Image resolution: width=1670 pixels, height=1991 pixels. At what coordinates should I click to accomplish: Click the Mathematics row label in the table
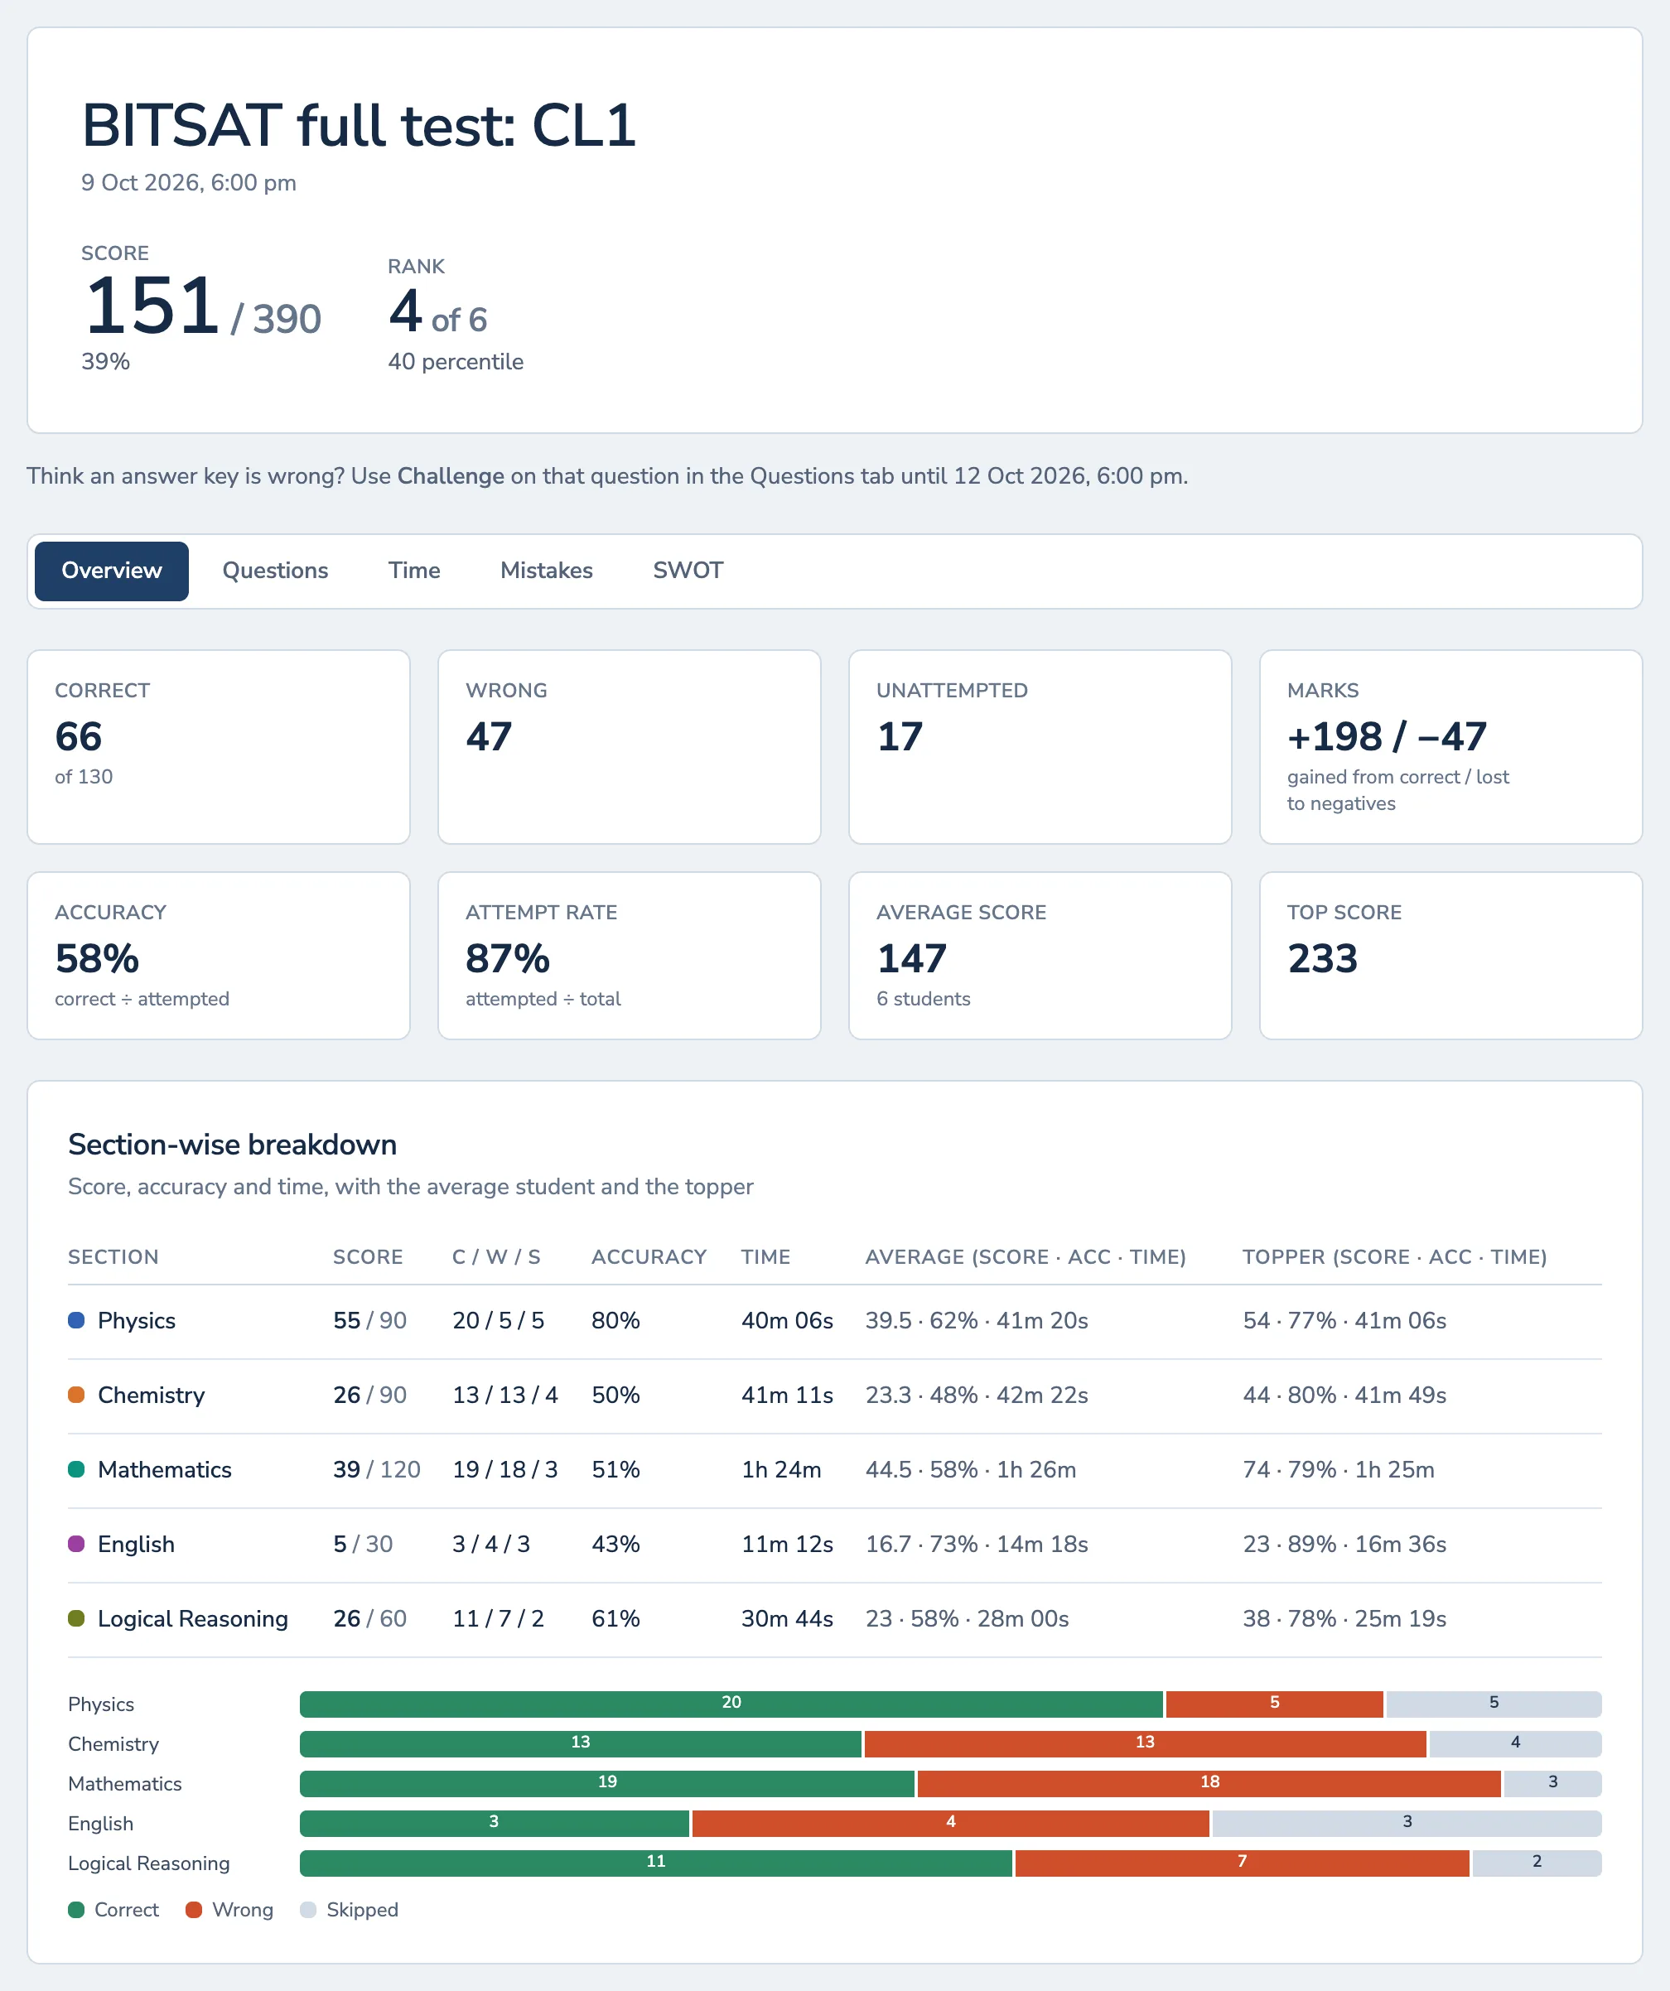tap(164, 1469)
